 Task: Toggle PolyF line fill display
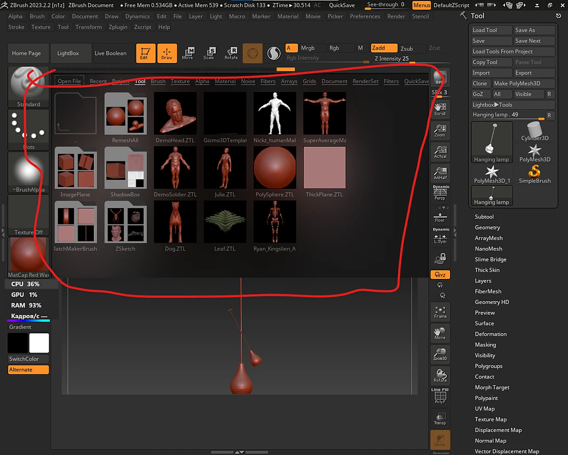[x=440, y=396]
